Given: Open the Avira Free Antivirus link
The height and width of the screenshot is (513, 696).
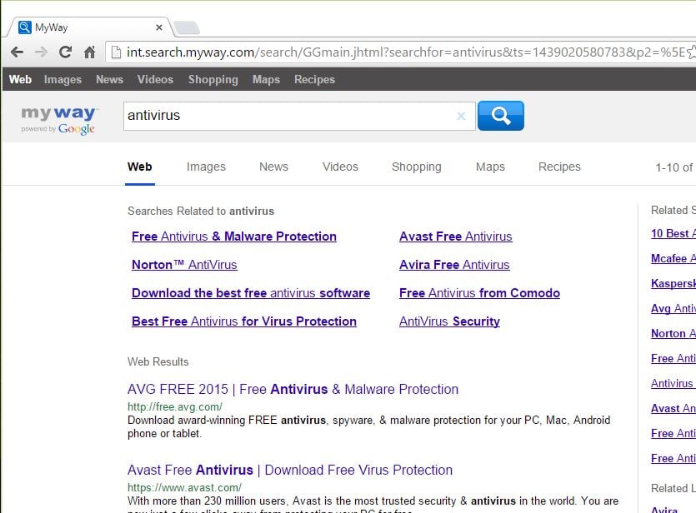Looking at the screenshot, I should (x=454, y=265).
